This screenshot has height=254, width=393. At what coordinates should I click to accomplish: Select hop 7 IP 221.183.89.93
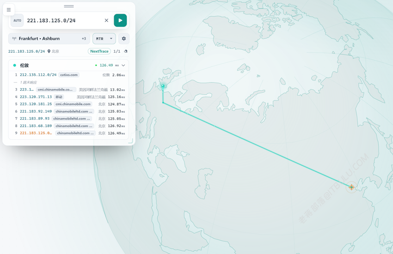(35, 118)
